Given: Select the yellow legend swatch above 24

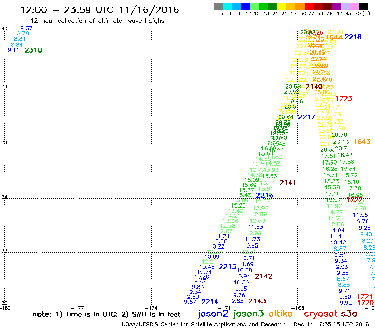Looking at the screenshot, I should tap(282, 6).
